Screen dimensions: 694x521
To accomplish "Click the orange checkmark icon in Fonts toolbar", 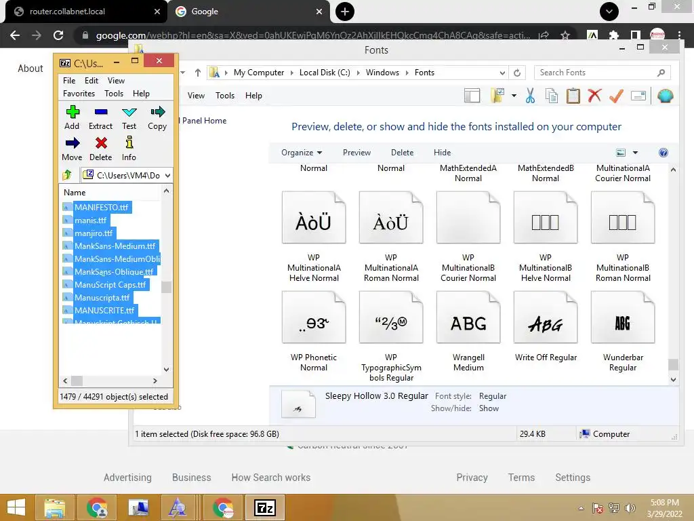I will (x=616, y=96).
